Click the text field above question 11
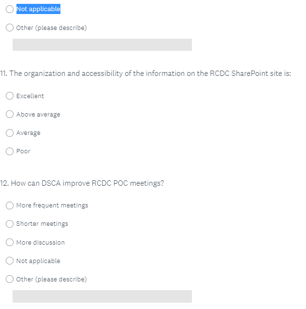This screenshot has width=306, height=309. click(102, 45)
